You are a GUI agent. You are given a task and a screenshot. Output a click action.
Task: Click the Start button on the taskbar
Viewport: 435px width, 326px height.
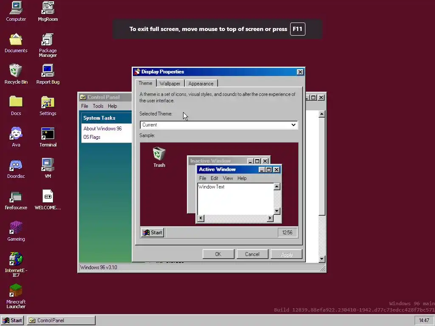[12, 320]
